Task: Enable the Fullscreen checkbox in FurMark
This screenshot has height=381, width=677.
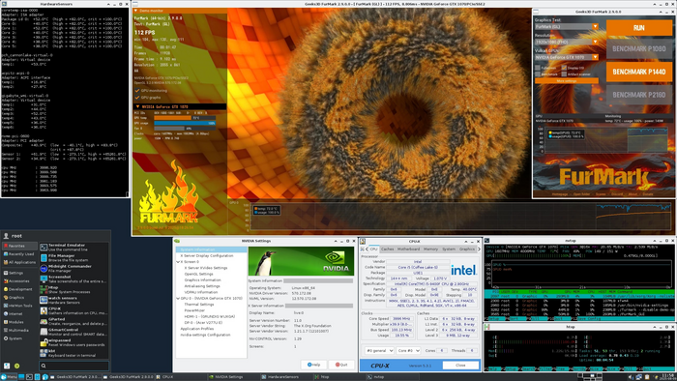Action: point(538,68)
